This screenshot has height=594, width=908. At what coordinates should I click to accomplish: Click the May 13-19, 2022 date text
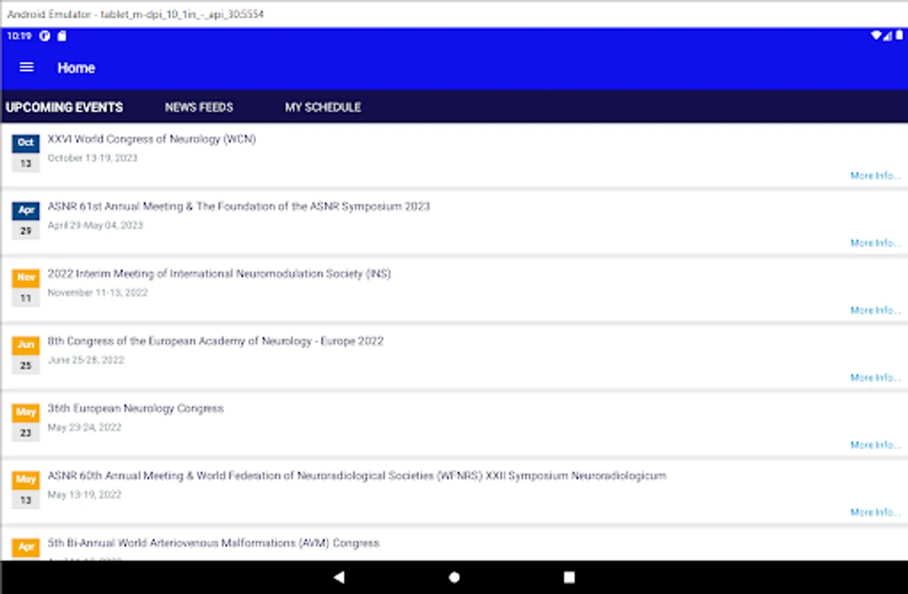click(84, 495)
